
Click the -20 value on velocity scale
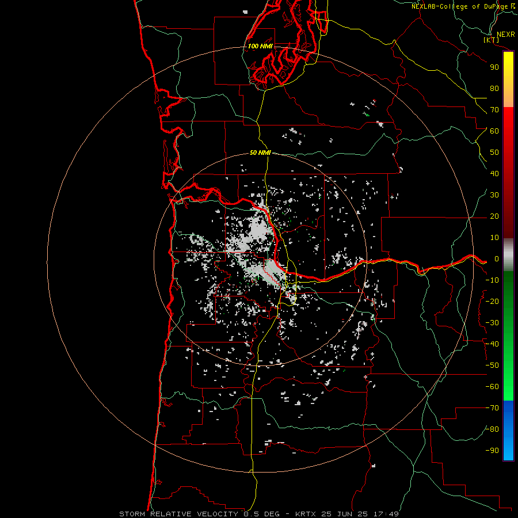pos(492,301)
